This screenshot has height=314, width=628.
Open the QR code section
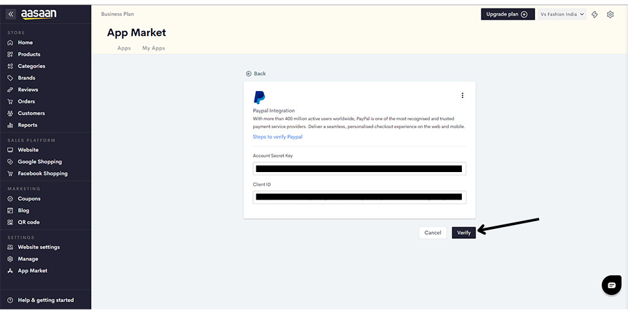28,222
